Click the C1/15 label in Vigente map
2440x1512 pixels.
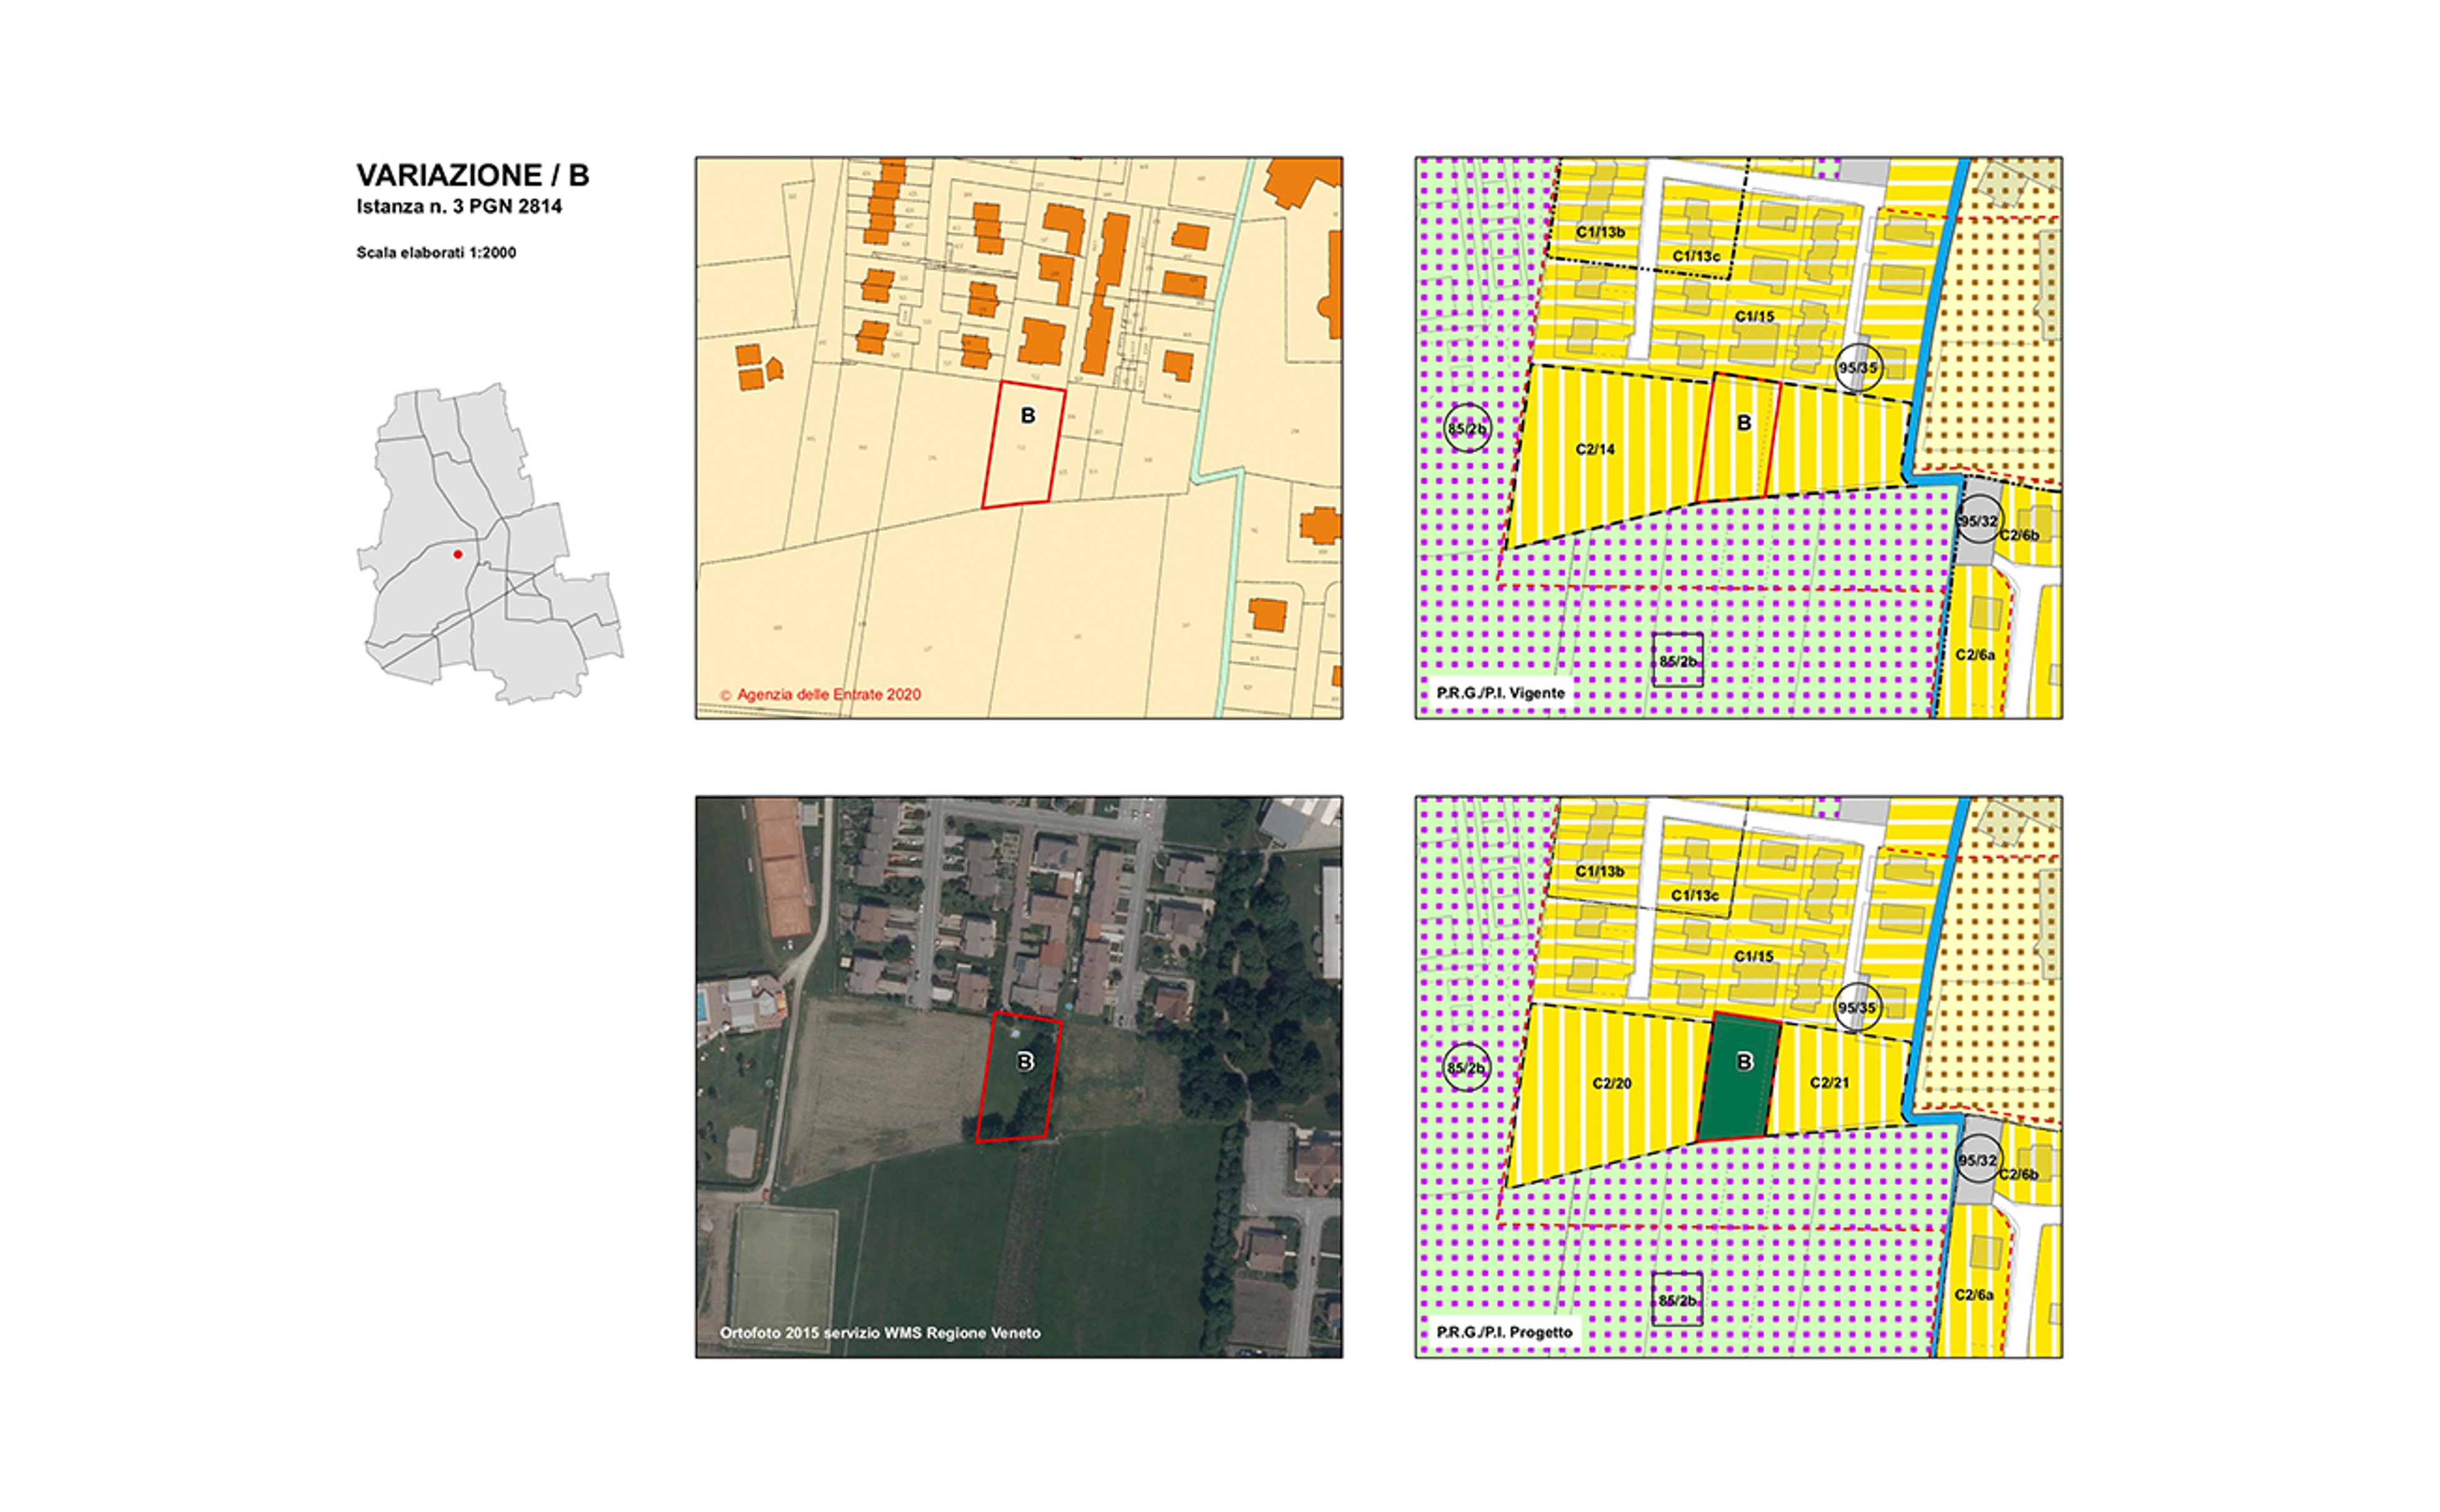[1754, 317]
